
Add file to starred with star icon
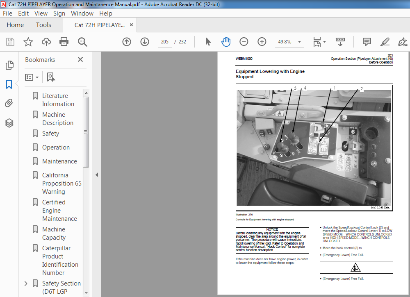point(28,42)
